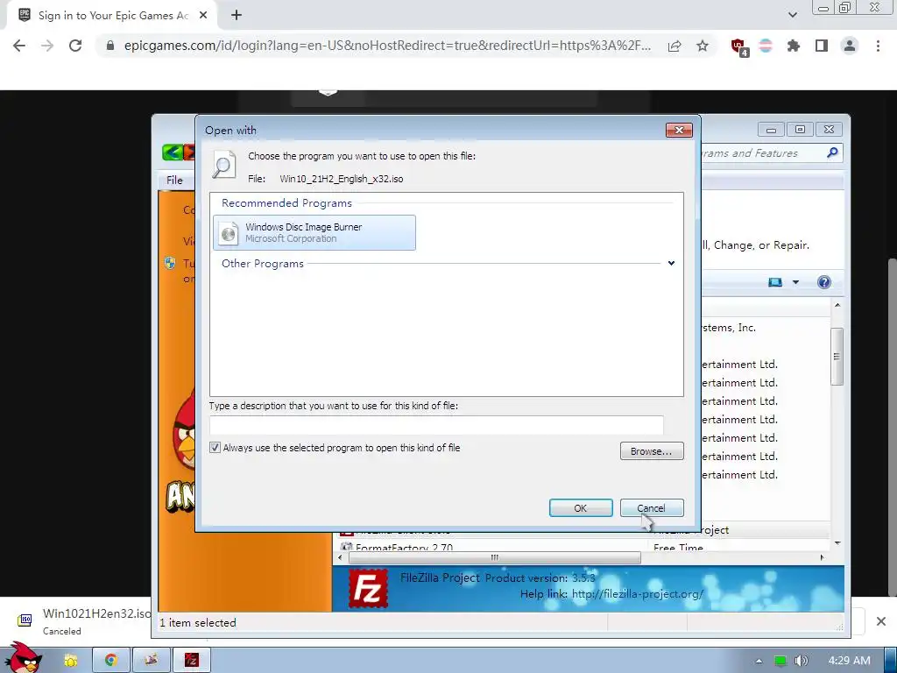Viewport: 897px width, 673px height.
Task: Open the Control Panel taskbar icon
Action: coord(151,661)
